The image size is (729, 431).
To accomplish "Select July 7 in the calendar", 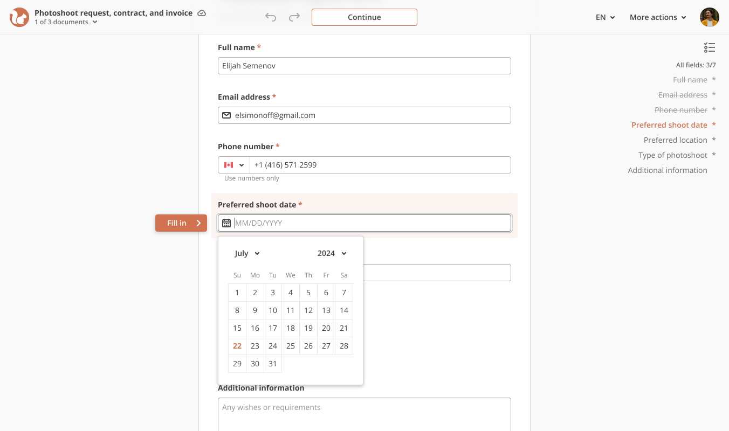I will click(344, 293).
